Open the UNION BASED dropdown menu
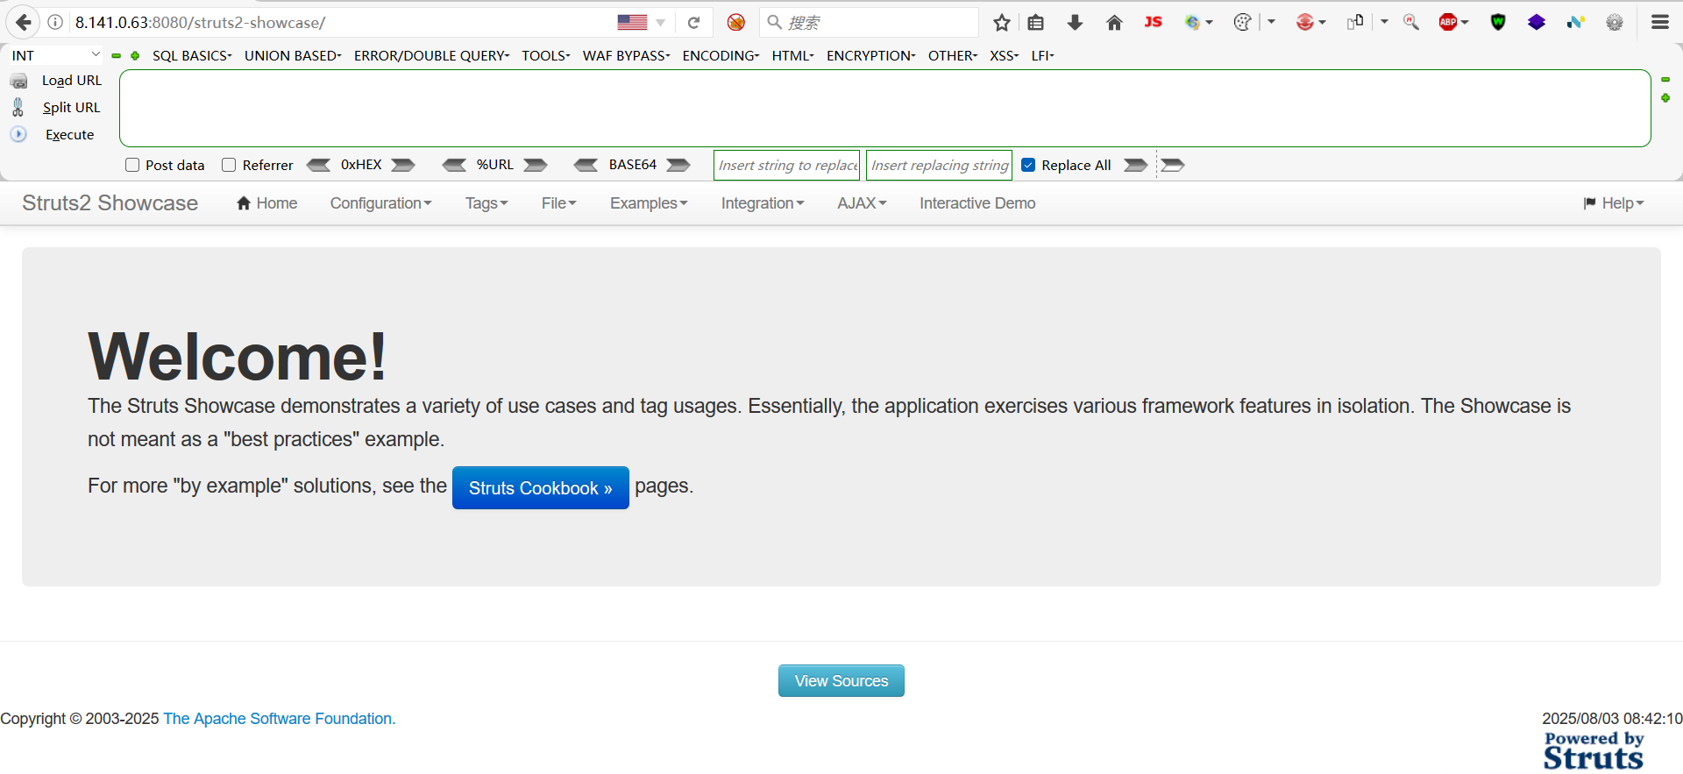Screen dimensions: 1683x774 [x=293, y=55]
